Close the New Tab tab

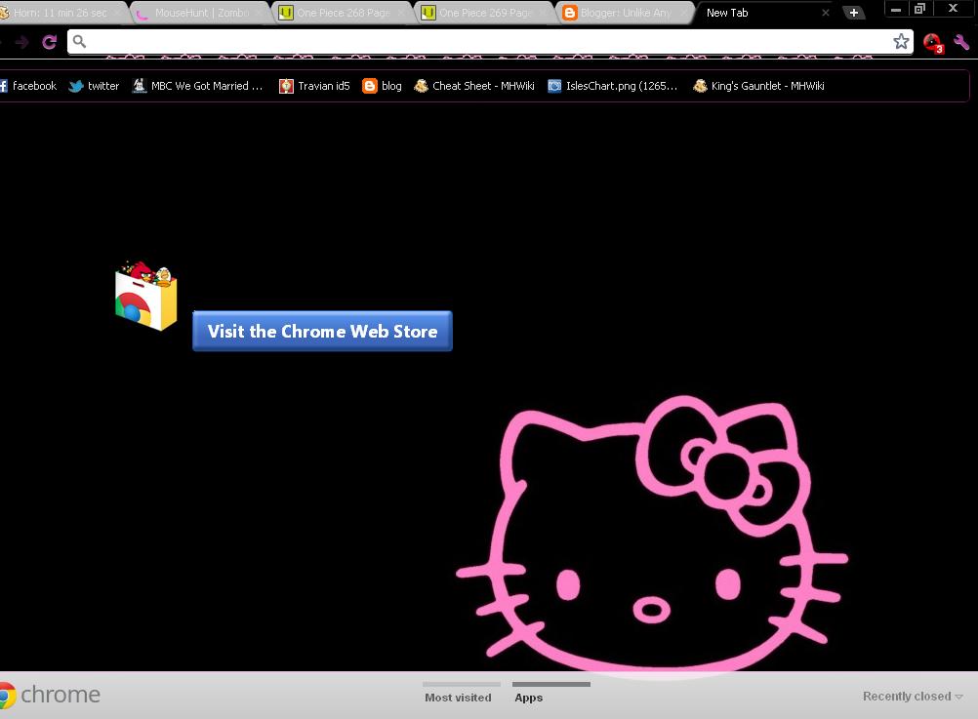[x=825, y=13]
